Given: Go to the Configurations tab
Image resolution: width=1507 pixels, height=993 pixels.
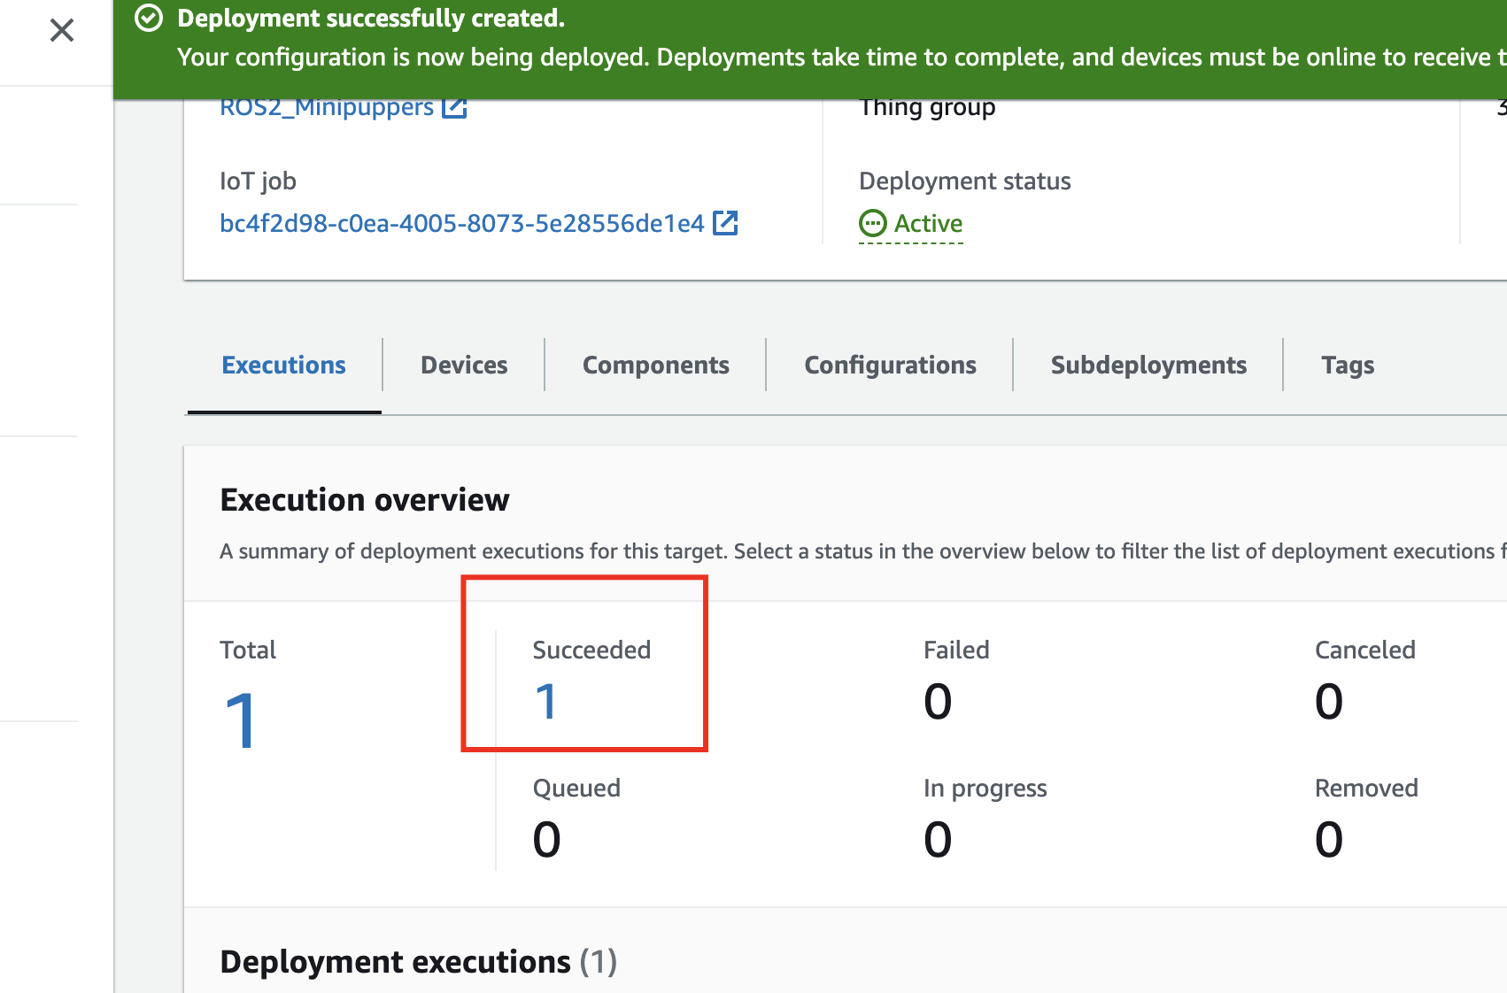Looking at the screenshot, I should click(890, 365).
